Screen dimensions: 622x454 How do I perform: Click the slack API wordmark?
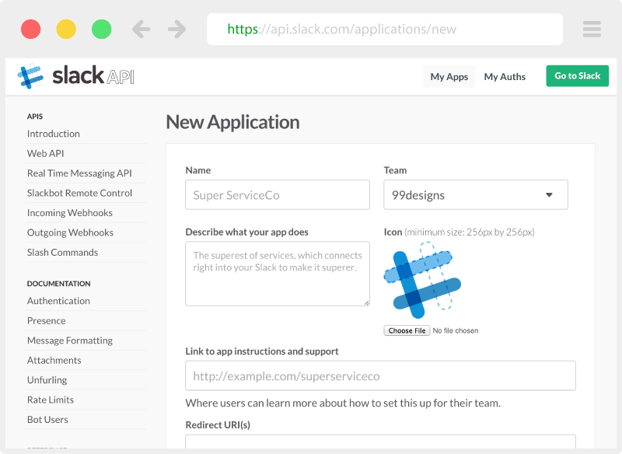[x=93, y=75]
